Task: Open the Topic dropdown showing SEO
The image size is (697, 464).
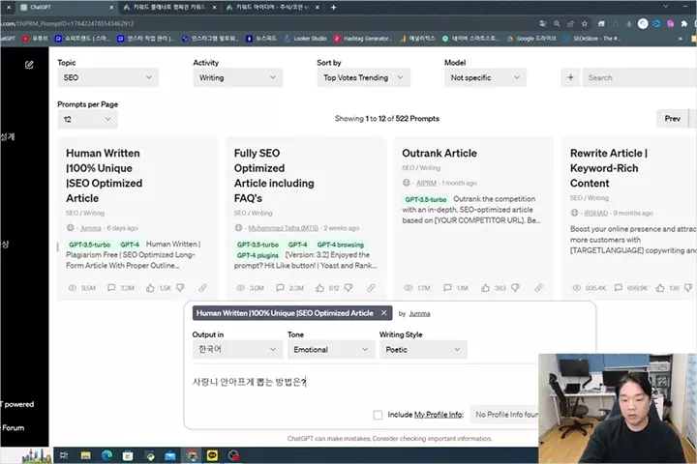Action: tap(108, 77)
